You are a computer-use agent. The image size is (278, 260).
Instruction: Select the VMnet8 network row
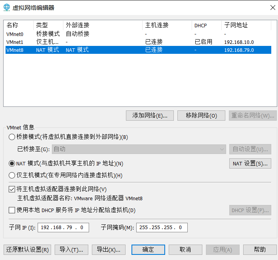click(x=138, y=50)
